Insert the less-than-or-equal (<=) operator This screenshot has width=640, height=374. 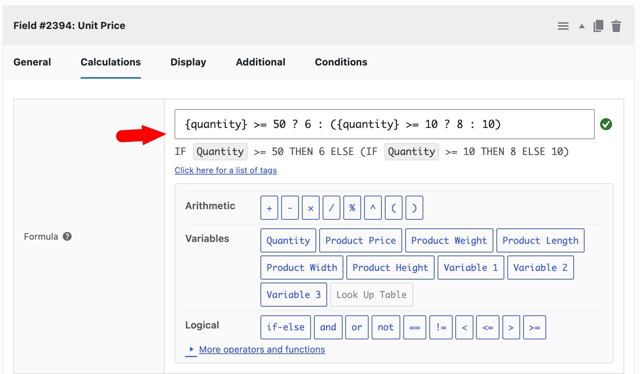tap(488, 327)
